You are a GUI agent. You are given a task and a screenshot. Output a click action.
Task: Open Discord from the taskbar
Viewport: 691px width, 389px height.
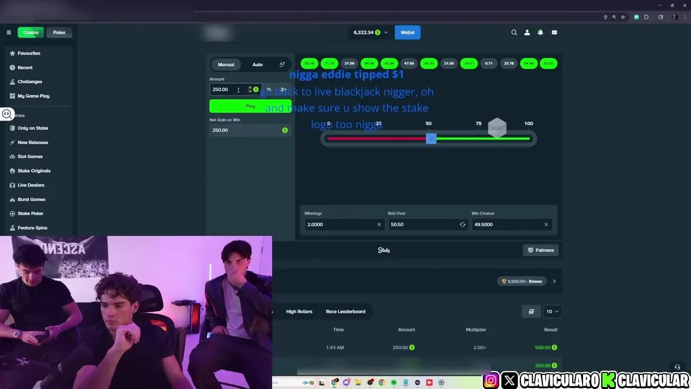click(347, 383)
